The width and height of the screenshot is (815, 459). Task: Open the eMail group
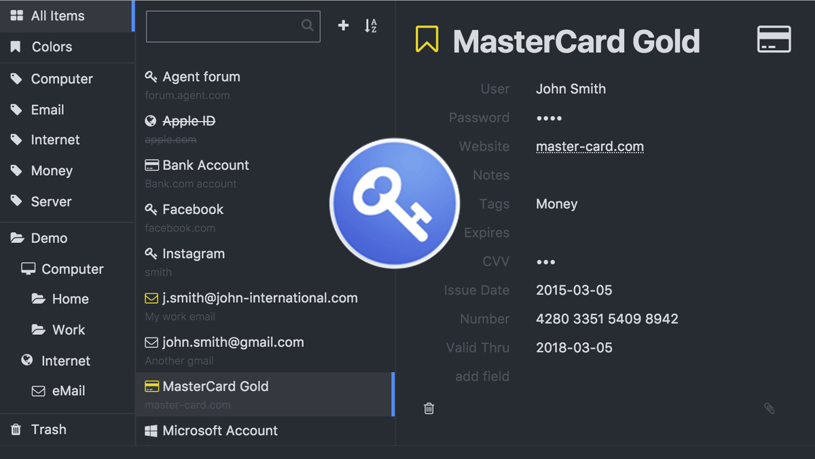tap(67, 391)
